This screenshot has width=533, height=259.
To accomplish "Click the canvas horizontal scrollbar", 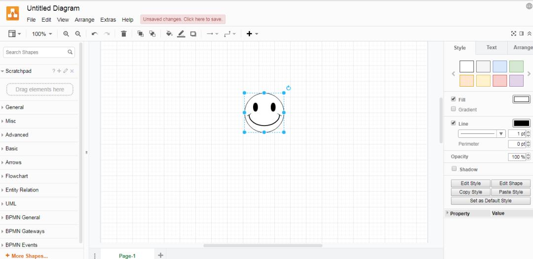I will 263,245.
